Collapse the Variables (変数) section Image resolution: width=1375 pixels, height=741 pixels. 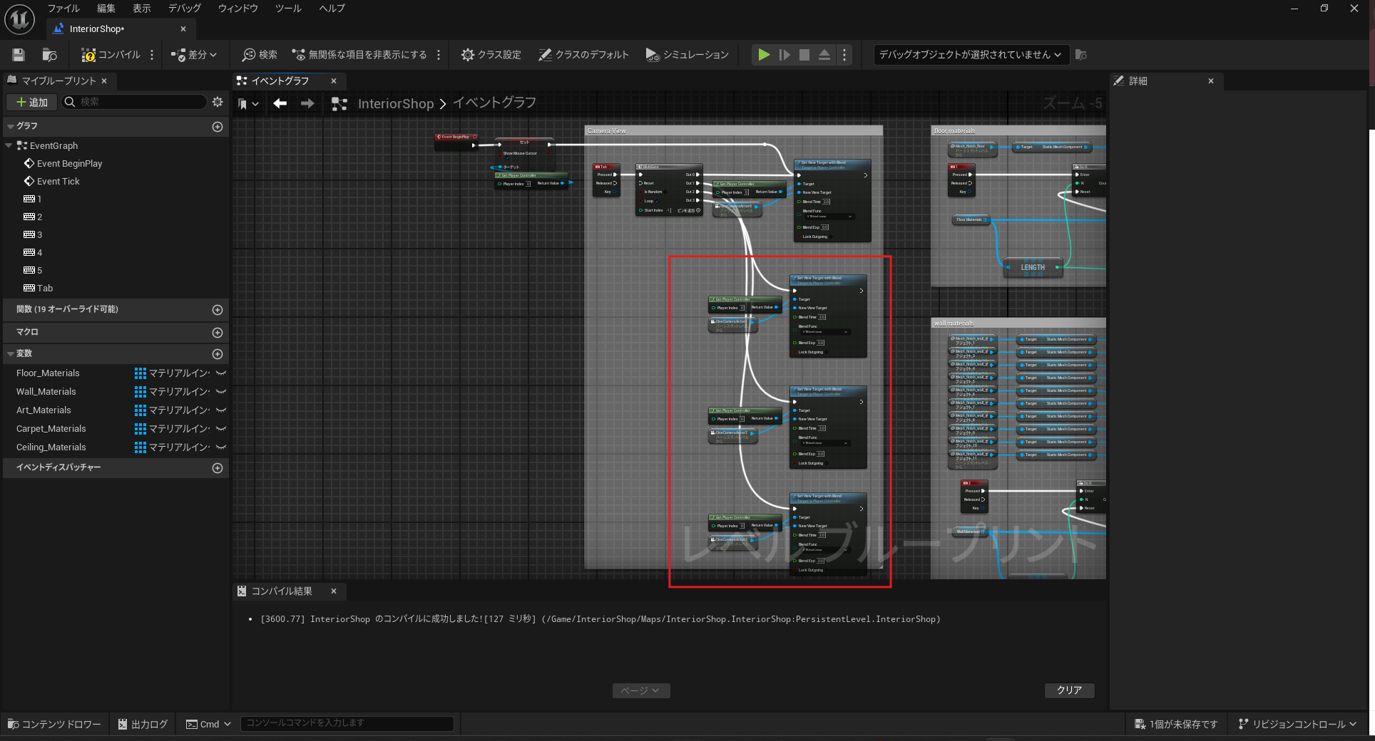(x=11, y=354)
